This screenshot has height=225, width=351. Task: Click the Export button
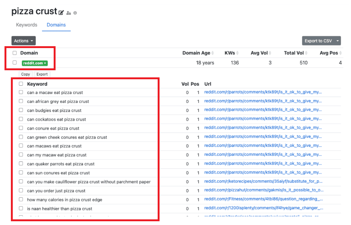tap(42, 74)
